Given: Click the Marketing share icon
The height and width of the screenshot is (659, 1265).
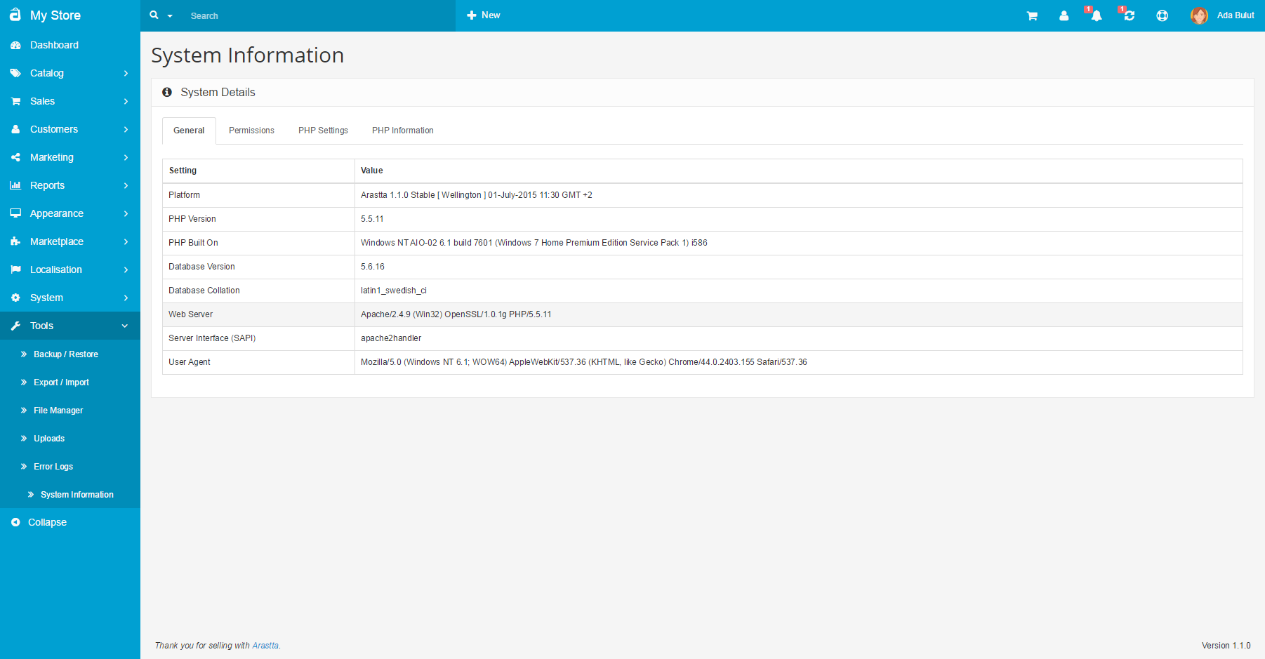Looking at the screenshot, I should [x=15, y=157].
